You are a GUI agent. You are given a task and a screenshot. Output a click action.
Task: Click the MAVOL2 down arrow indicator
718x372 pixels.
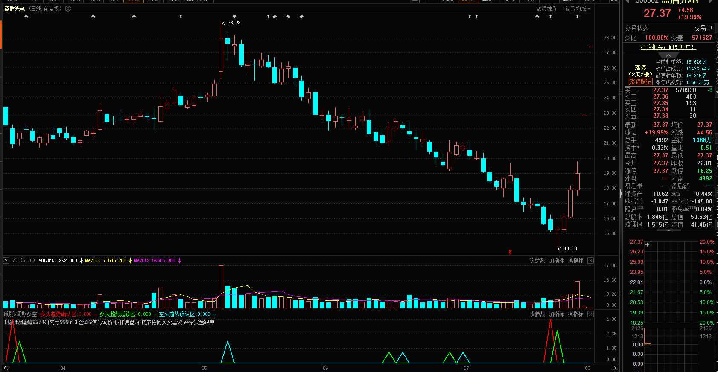(179, 260)
